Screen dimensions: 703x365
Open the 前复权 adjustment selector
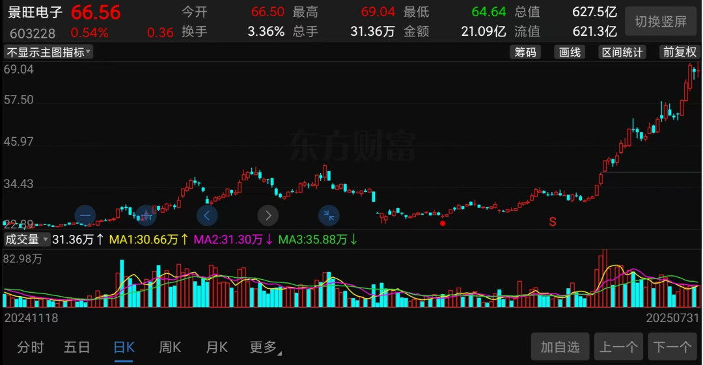pos(680,52)
